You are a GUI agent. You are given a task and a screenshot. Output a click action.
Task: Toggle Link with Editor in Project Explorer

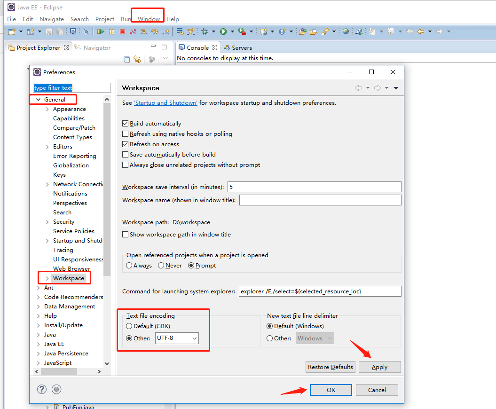click(137, 59)
